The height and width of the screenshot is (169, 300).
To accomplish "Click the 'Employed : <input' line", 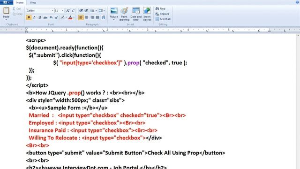I will click(x=87, y=123).
